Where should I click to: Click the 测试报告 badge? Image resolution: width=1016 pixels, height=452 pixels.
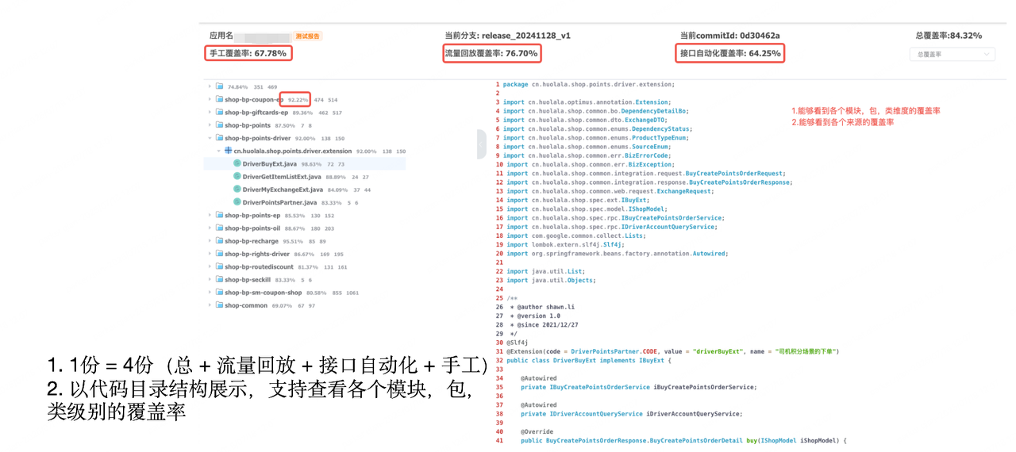coord(307,36)
